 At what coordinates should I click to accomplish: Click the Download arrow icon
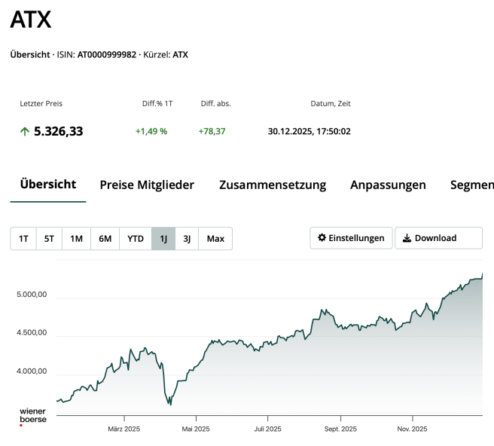pyautogui.click(x=407, y=238)
